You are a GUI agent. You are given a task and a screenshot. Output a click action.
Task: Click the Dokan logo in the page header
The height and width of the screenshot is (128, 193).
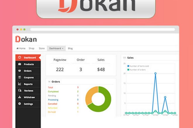pos(26,39)
